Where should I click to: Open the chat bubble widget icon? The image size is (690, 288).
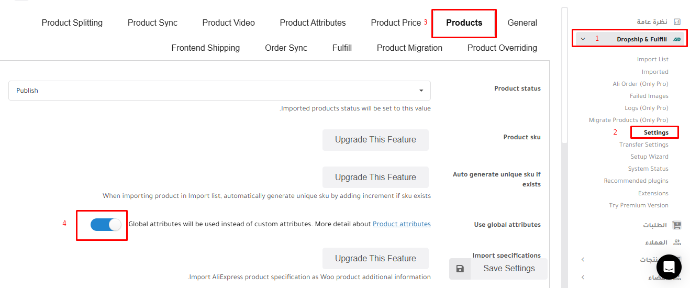(x=669, y=267)
